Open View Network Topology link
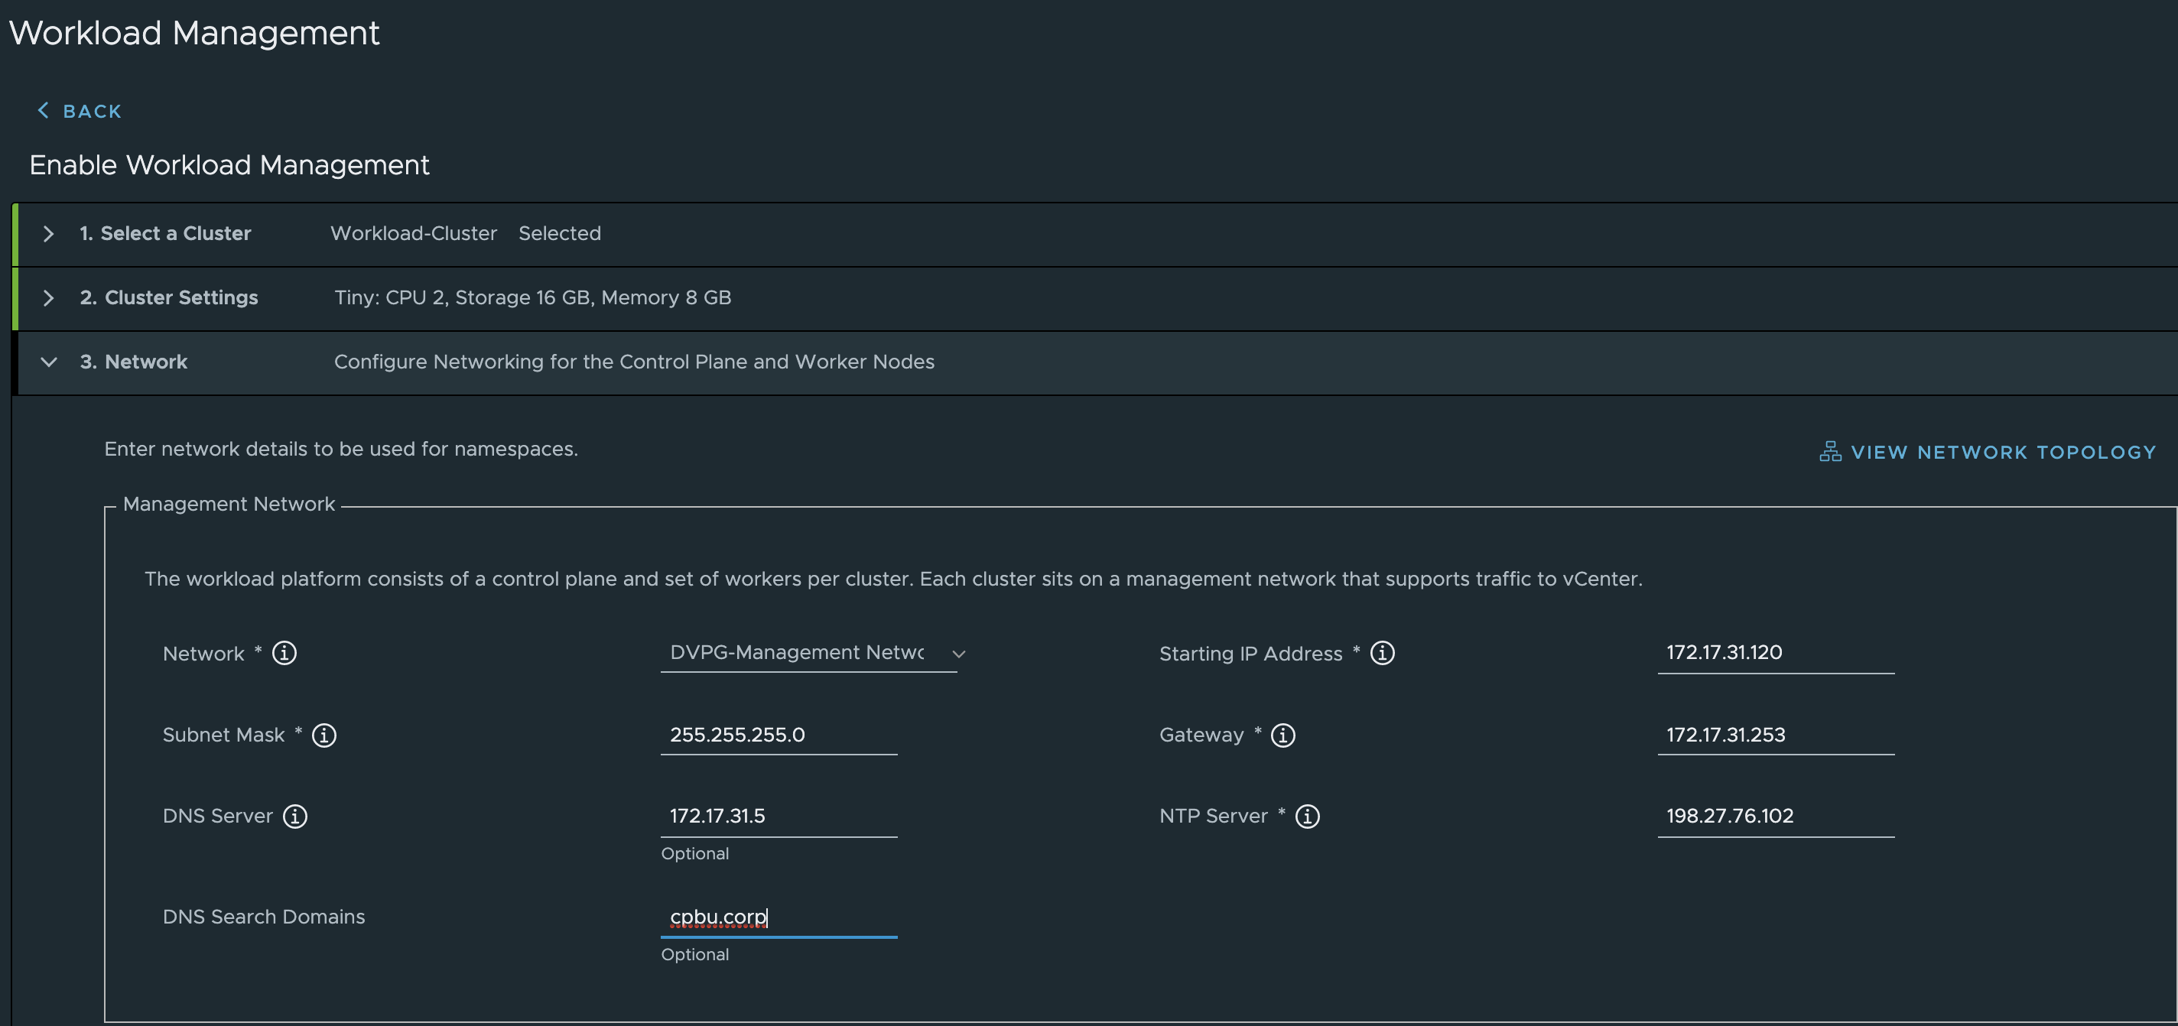Viewport: 2178px width, 1026px height. 2002,452
